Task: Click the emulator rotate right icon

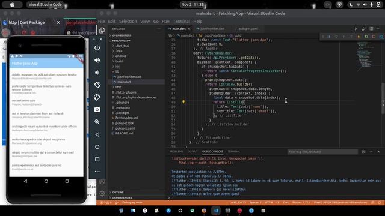Action: tap(97, 97)
